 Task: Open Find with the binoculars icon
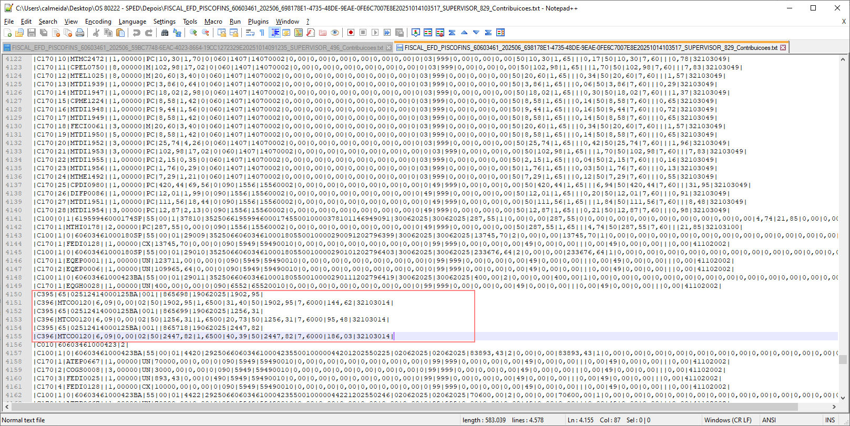165,33
